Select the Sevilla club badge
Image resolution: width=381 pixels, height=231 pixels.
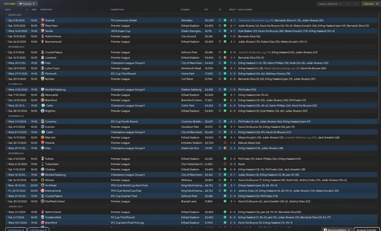(x=42, y=31)
